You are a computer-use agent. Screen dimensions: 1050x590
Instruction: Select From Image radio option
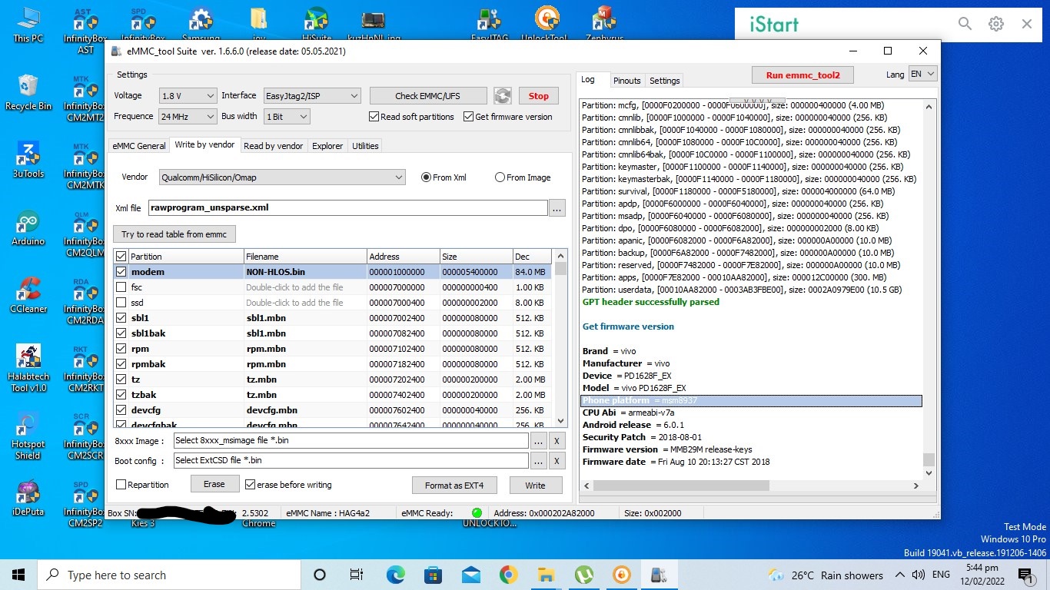[x=500, y=177]
